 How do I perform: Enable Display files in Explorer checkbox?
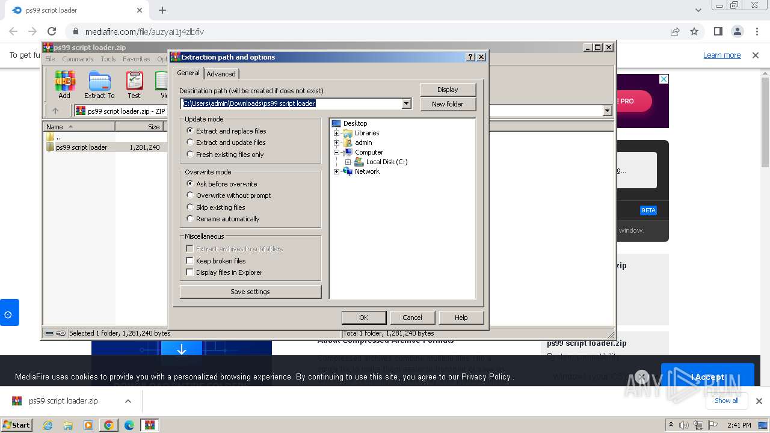click(x=189, y=272)
